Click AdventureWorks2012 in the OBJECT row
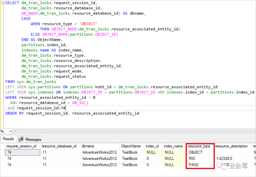256x177 pixels. coord(100,152)
